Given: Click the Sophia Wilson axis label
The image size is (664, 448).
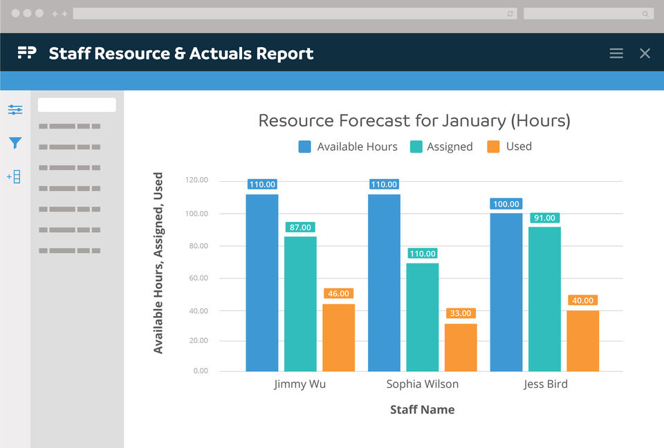Looking at the screenshot, I should tap(422, 384).
